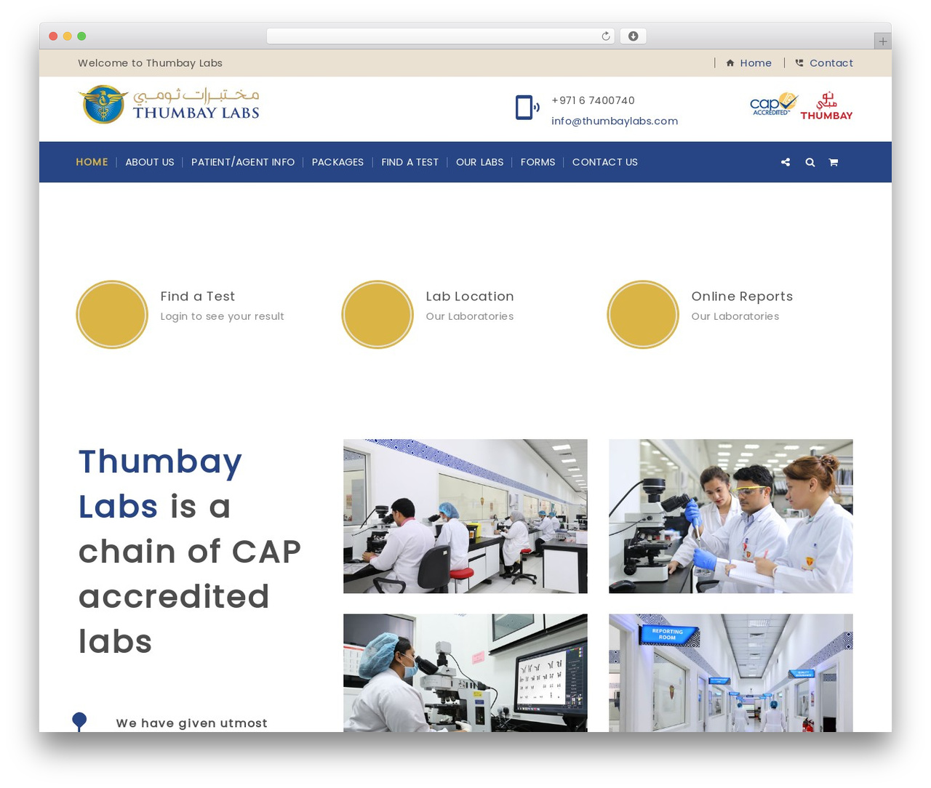The height and width of the screenshot is (788, 931).
Task: Click the share icon in navigation bar
Action: click(x=786, y=162)
